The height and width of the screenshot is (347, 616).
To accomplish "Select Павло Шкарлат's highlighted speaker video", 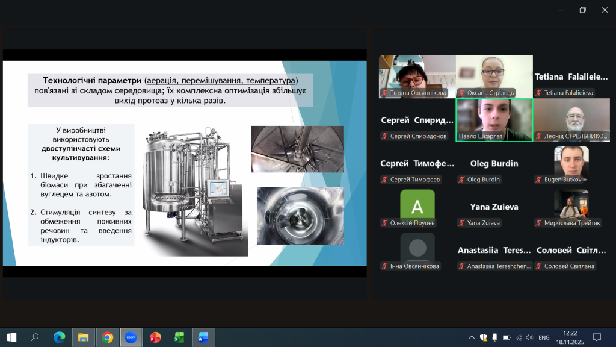I will (x=494, y=116).
